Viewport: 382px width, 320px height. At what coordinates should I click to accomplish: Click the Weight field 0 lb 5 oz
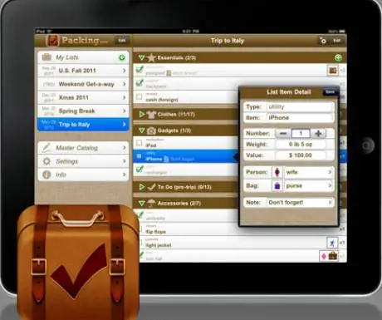click(x=301, y=145)
